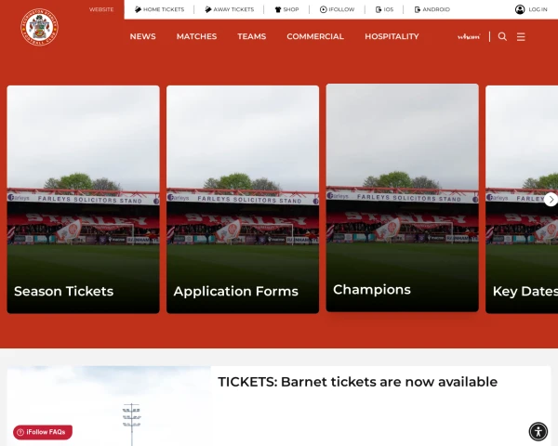The width and height of the screenshot is (558, 446).
Task: Open the hamburger menu icon
Action: pyautogui.click(x=521, y=36)
